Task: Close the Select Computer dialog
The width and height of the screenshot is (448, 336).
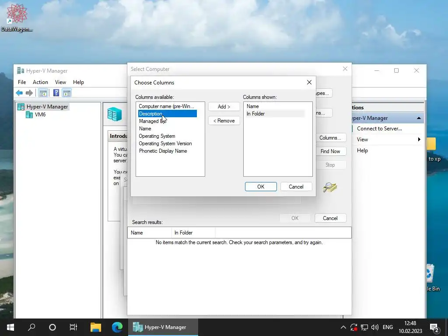Action: (345, 69)
